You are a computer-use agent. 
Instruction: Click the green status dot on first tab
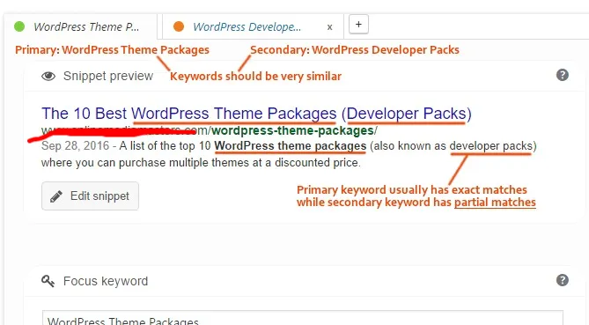19,26
